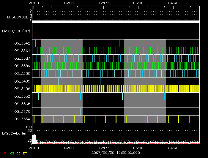Select the EIT legend entry
Viewport: 208px width, 158px height.
(x=24, y=153)
